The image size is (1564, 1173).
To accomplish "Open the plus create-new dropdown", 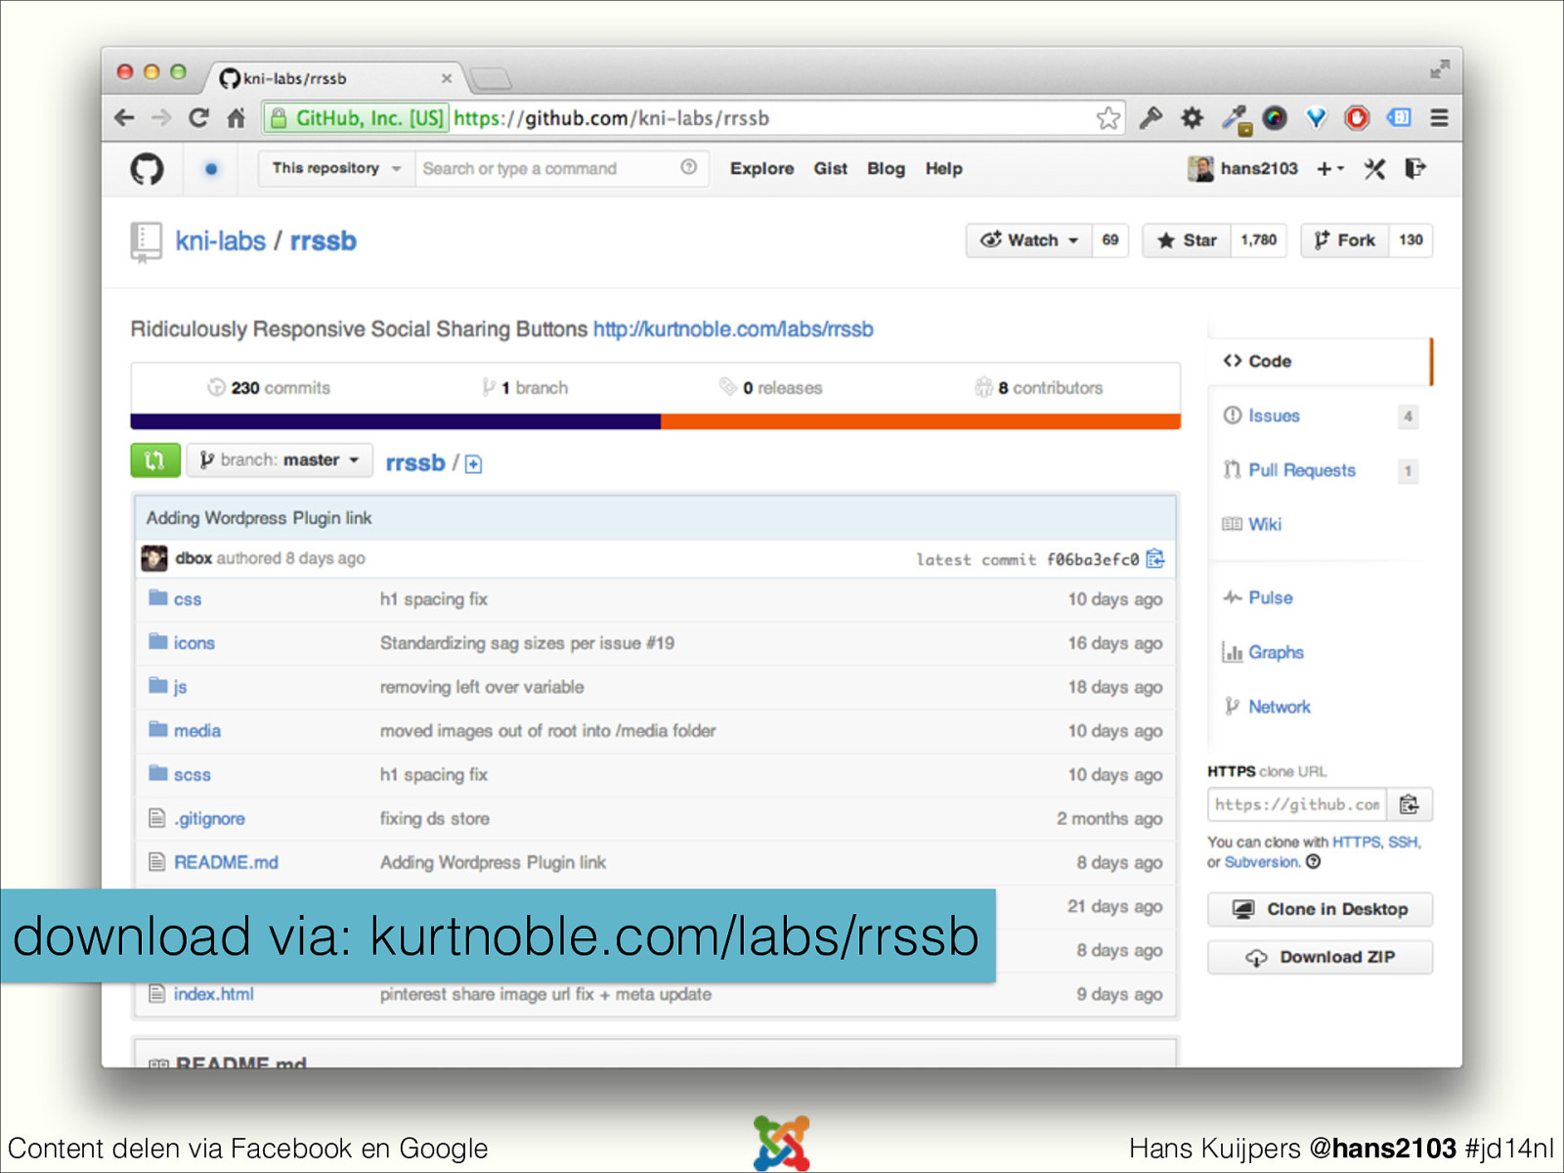I will tap(1330, 169).
